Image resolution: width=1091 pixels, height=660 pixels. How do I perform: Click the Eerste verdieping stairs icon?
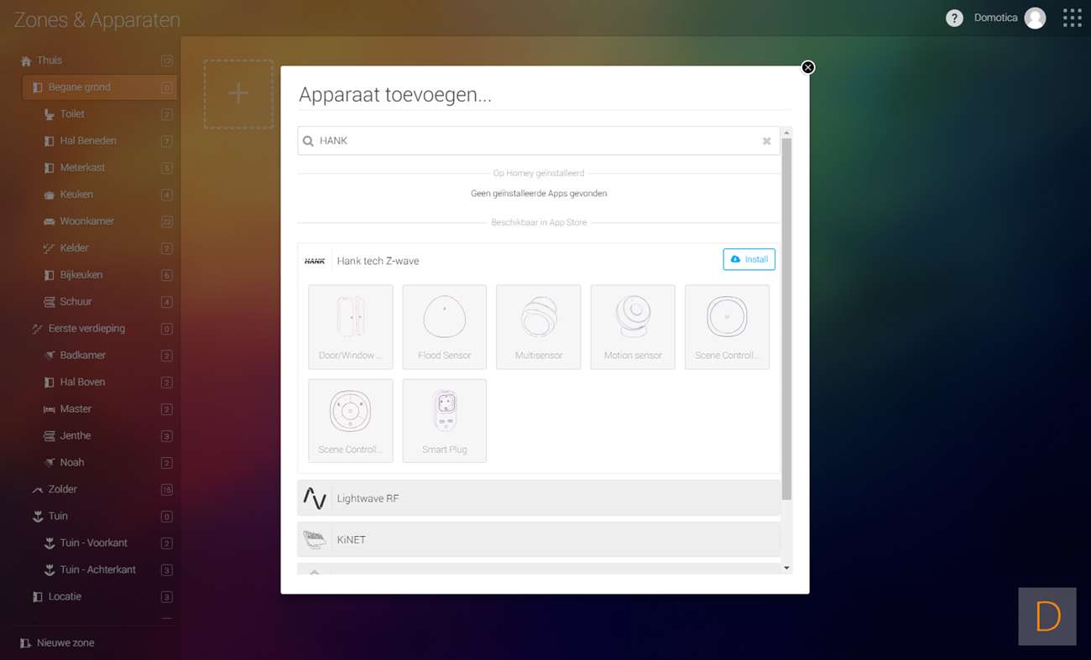38,329
